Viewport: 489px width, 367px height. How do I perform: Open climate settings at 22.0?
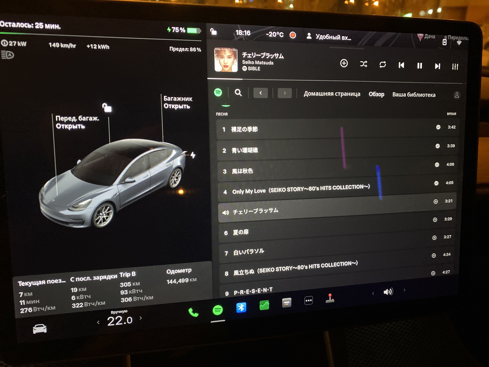tap(120, 320)
